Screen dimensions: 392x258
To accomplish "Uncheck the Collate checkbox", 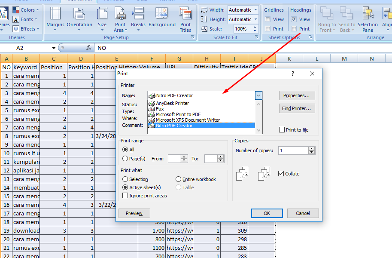I will [x=281, y=174].
